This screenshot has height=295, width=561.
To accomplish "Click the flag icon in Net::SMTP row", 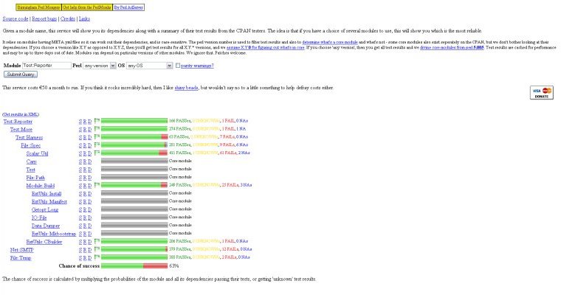I will pos(97,249).
